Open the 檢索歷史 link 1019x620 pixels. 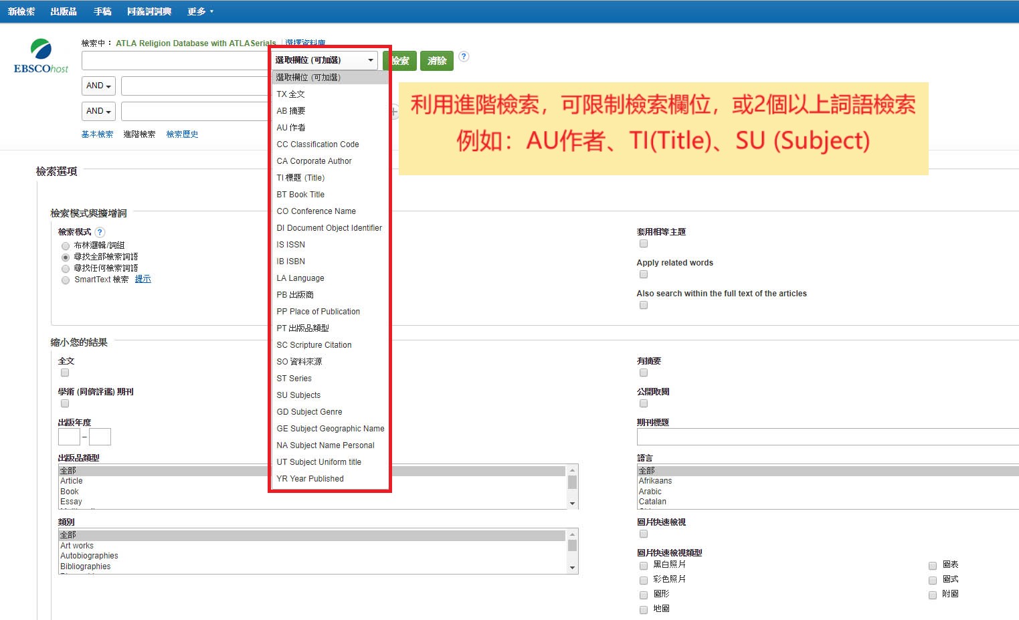pyautogui.click(x=182, y=134)
